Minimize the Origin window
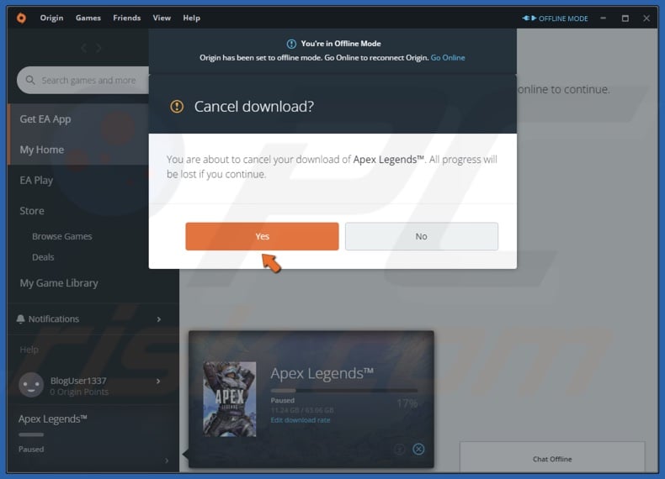The width and height of the screenshot is (665, 479). pos(603,18)
